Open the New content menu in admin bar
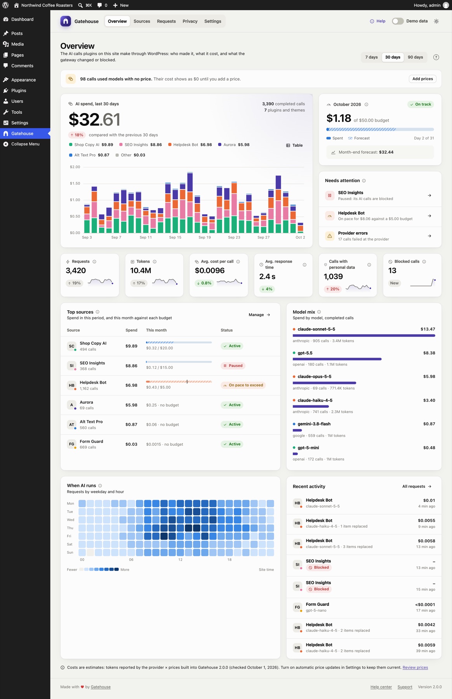This screenshot has height=699, width=452. coord(121,5)
